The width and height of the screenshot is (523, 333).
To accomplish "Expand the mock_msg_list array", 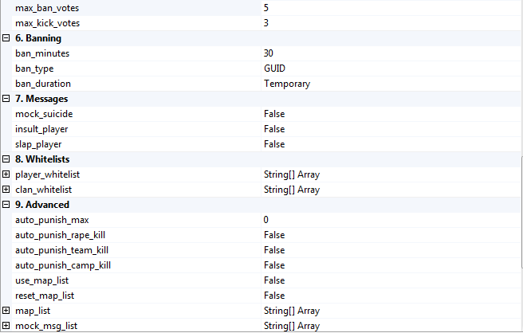I will [x=6, y=326].
